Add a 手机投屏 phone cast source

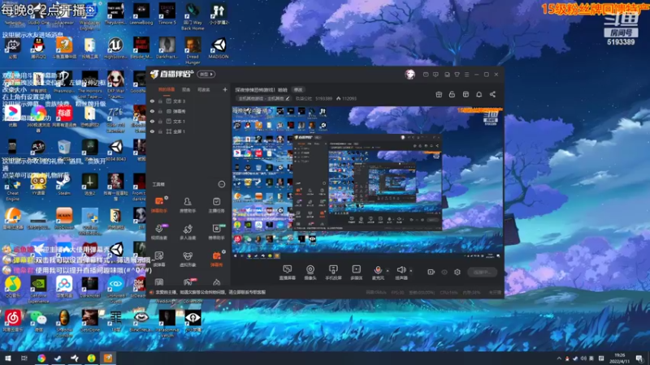pyautogui.click(x=333, y=273)
